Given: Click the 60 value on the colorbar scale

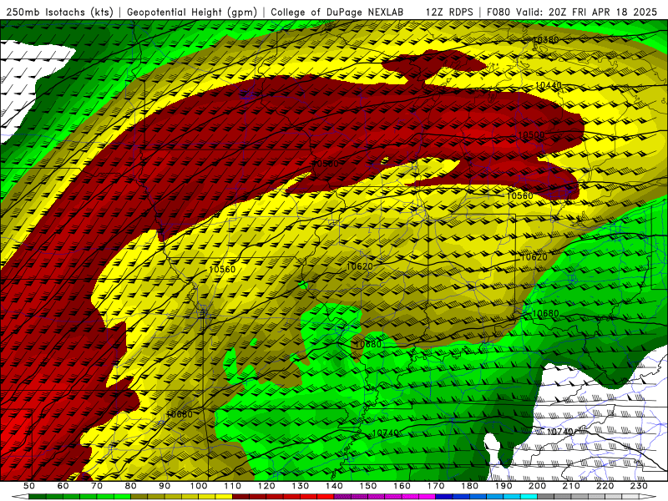Looking at the screenshot, I should (x=63, y=486).
